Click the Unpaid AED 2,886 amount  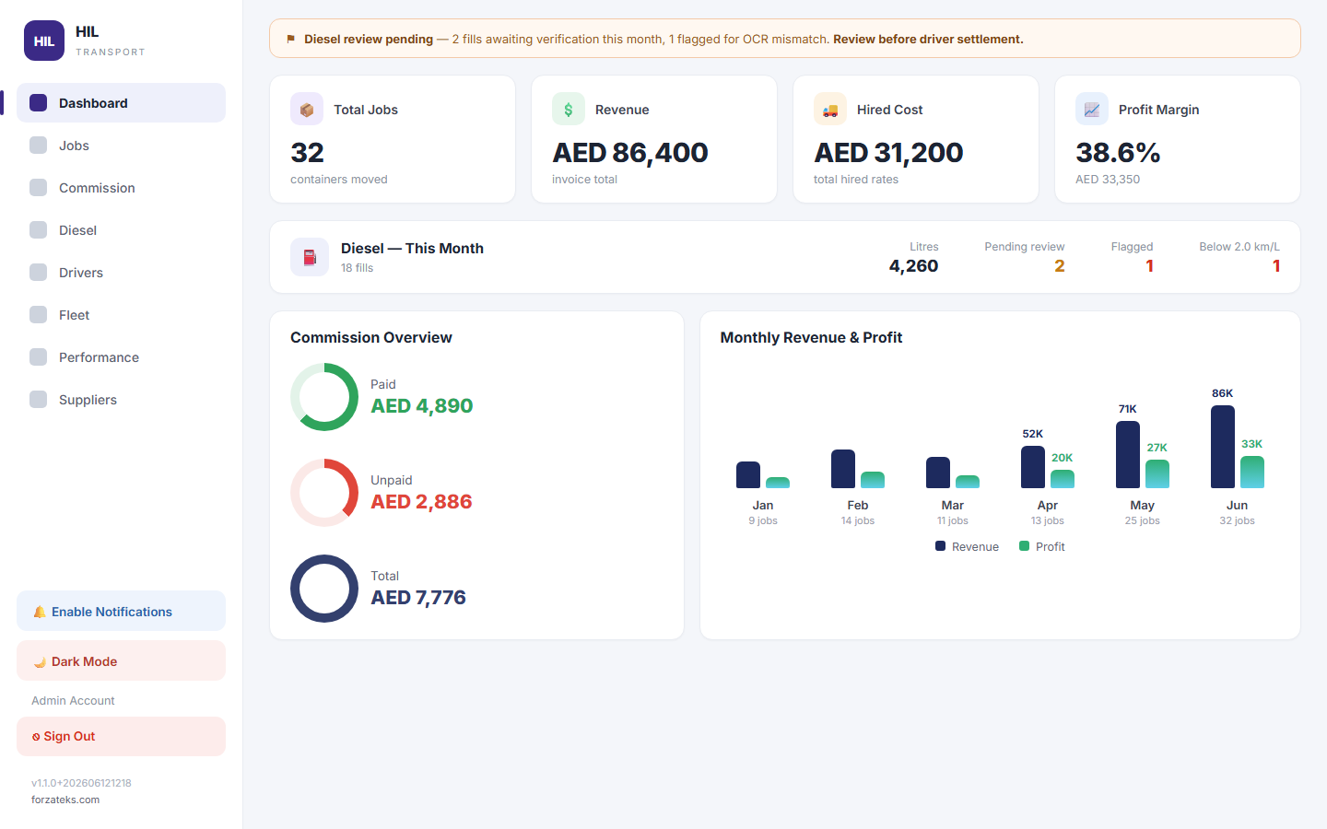tap(421, 502)
